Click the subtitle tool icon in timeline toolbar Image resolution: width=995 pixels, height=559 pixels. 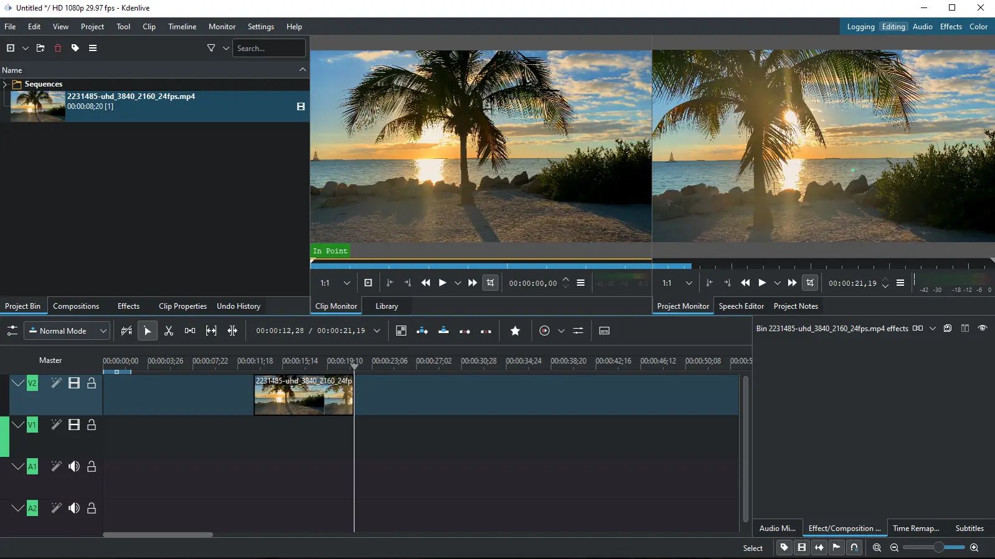tap(604, 331)
